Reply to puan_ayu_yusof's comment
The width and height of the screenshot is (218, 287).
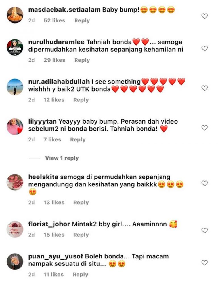(81, 274)
